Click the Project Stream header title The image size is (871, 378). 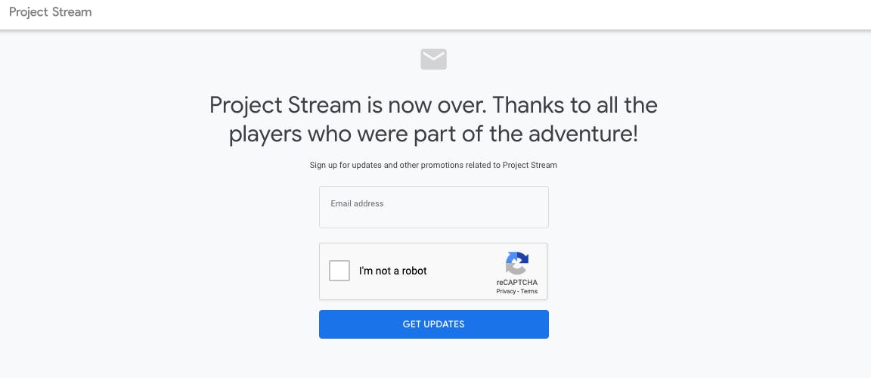(x=50, y=13)
